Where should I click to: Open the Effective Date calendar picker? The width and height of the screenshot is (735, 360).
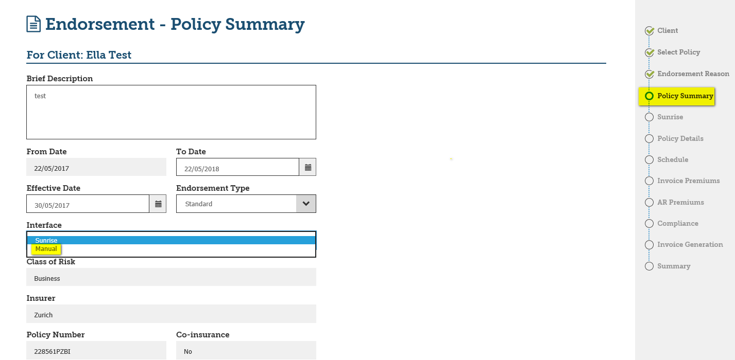click(158, 204)
